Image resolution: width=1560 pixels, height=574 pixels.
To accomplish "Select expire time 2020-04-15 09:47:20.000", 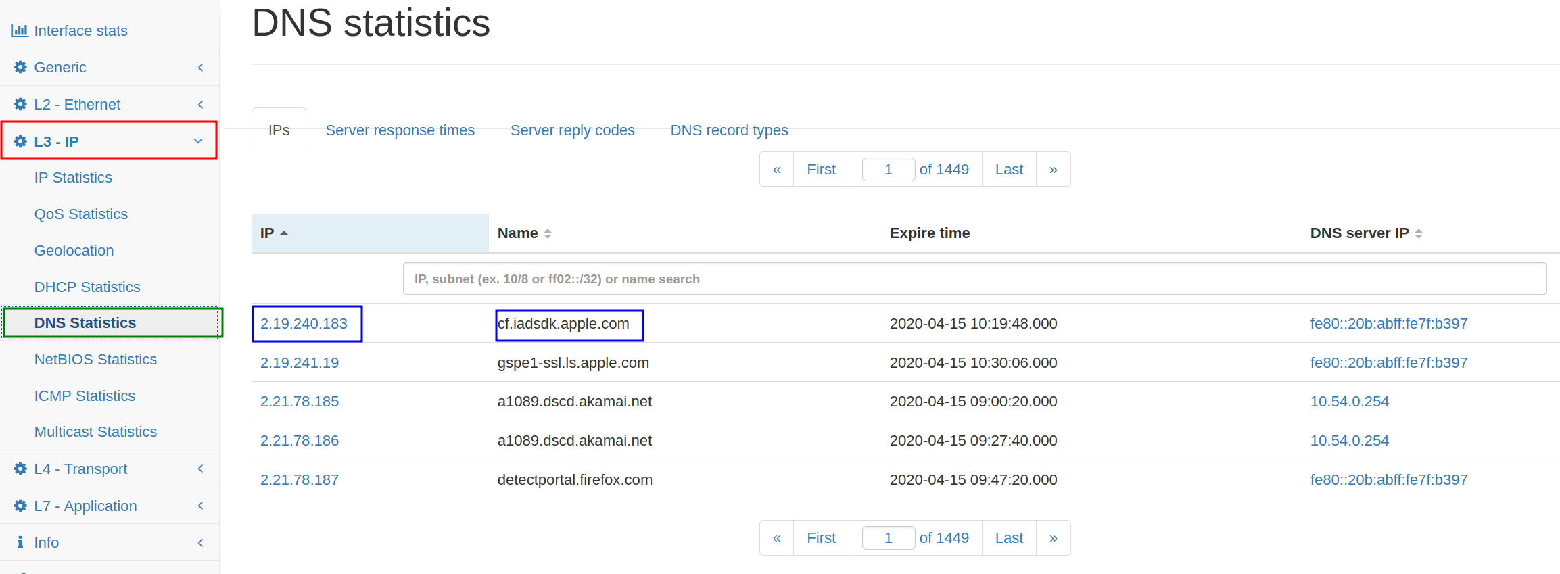I will (x=973, y=479).
